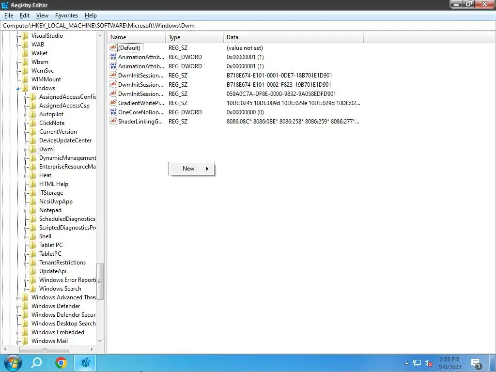Click the tree vertical scrollbar thumb

[x=100, y=281]
